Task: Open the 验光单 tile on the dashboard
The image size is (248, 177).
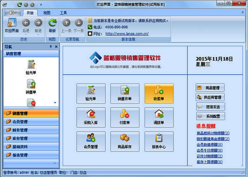Action: click(91, 94)
